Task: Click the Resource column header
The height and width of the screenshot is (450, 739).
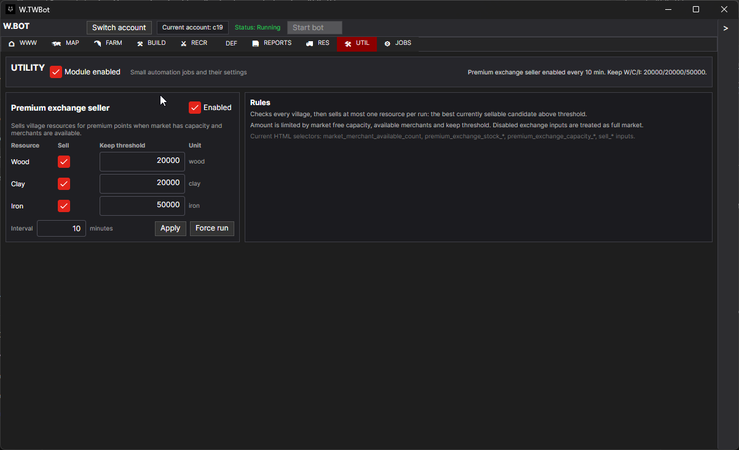Action: point(25,146)
